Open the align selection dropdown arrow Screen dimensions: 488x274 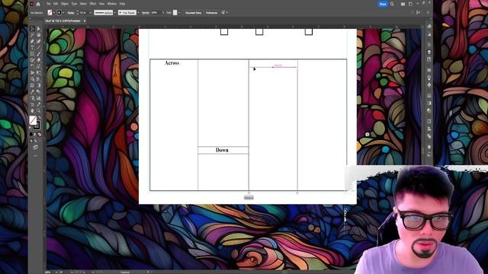pyautogui.click(x=227, y=13)
